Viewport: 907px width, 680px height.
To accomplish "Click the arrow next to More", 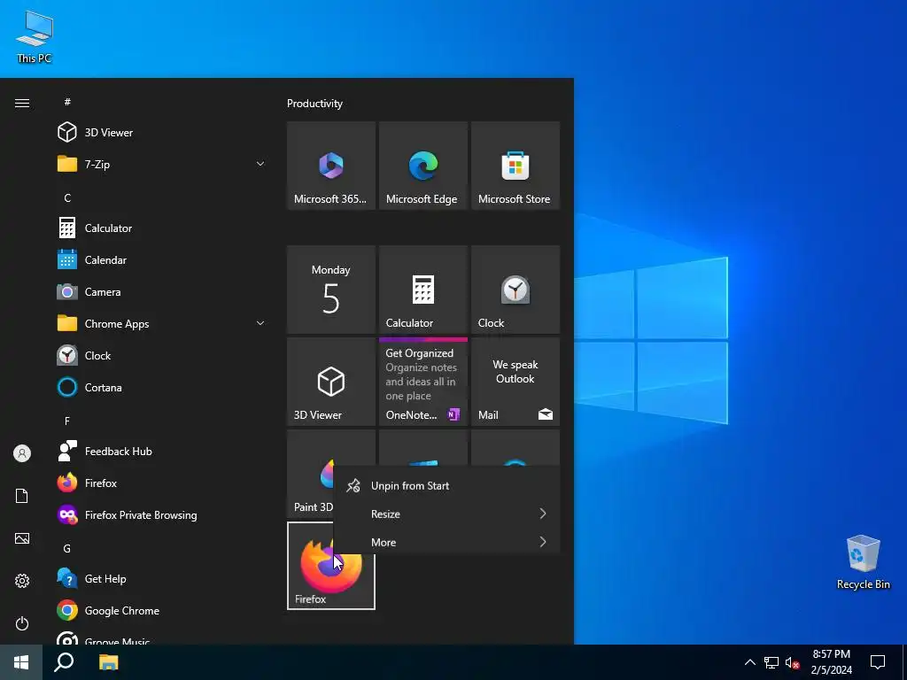I will [543, 542].
